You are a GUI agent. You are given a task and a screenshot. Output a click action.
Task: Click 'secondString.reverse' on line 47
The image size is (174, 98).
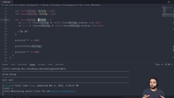[x=77, y=26]
